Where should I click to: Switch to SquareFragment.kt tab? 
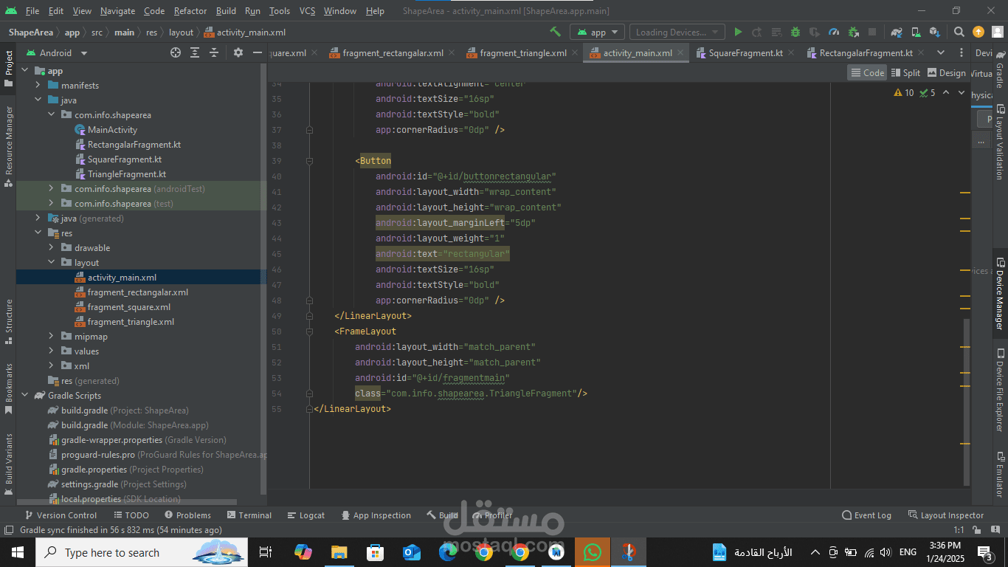pos(745,53)
